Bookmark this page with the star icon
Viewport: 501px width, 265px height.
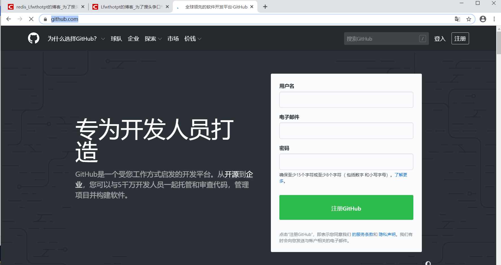[x=469, y=19]
